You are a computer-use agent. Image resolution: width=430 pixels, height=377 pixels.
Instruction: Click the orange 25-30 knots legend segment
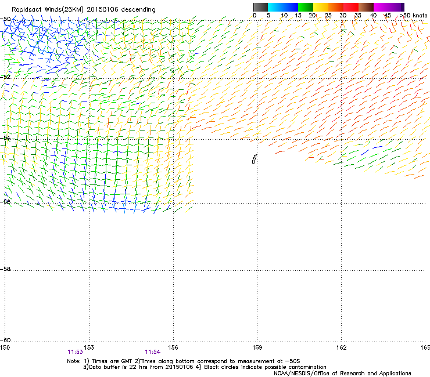click(x=336, y=7)
